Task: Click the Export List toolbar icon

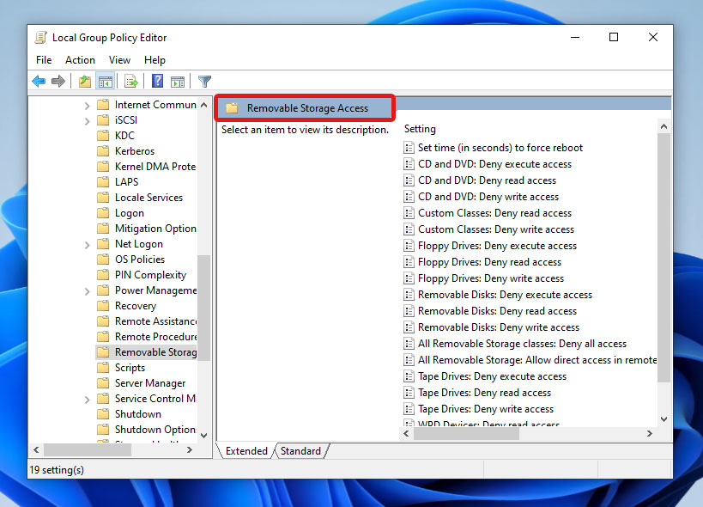Action: click(130, 81)
